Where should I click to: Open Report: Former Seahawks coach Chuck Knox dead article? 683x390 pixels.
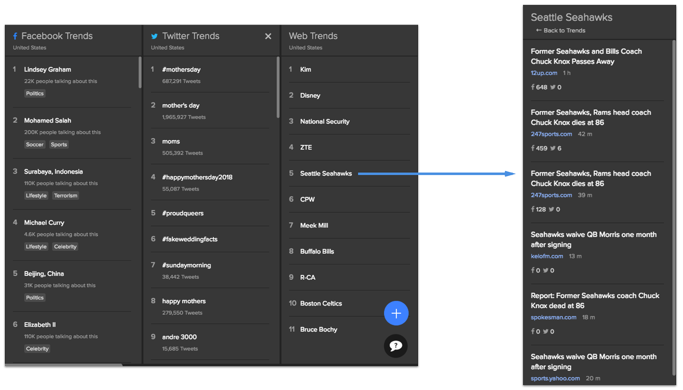(595, 300)
